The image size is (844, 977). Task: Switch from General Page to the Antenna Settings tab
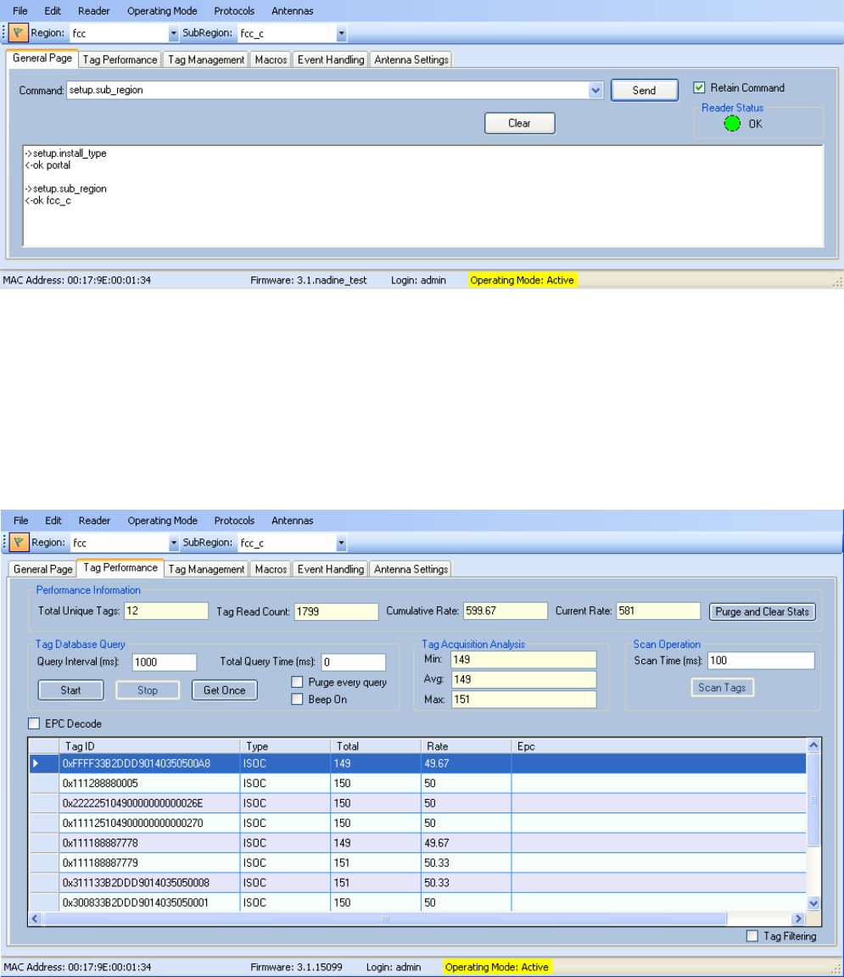pos(411,59)
